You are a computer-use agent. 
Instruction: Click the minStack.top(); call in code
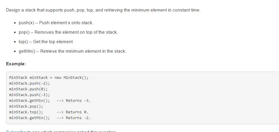(26, 112)
